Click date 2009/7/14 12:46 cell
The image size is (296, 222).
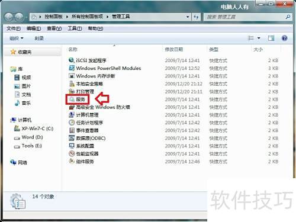182,162
